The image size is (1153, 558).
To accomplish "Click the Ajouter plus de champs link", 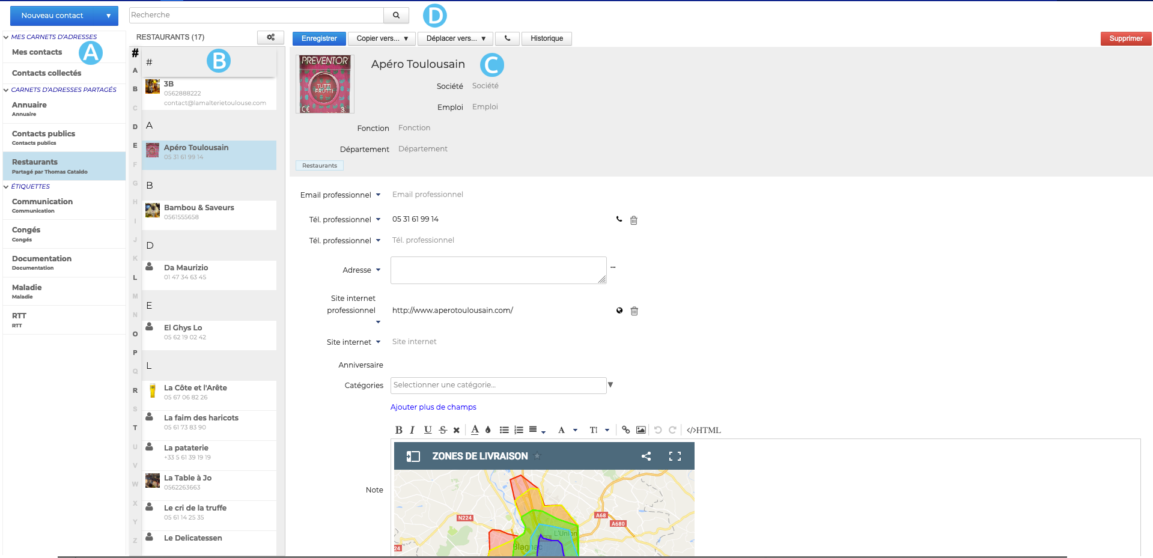I will click(433, 407).
